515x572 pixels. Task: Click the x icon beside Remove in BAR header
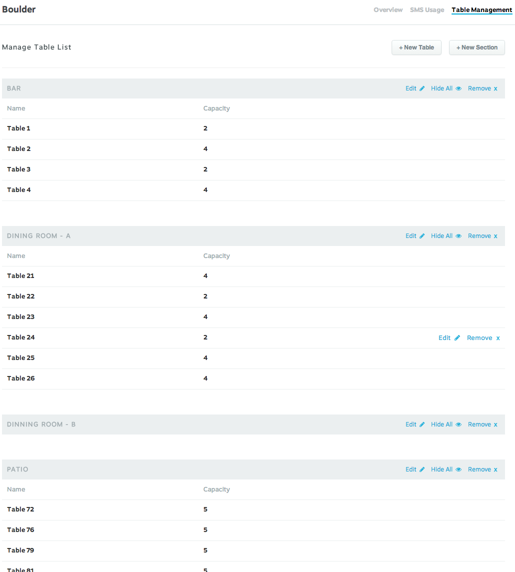click(496, 88)
